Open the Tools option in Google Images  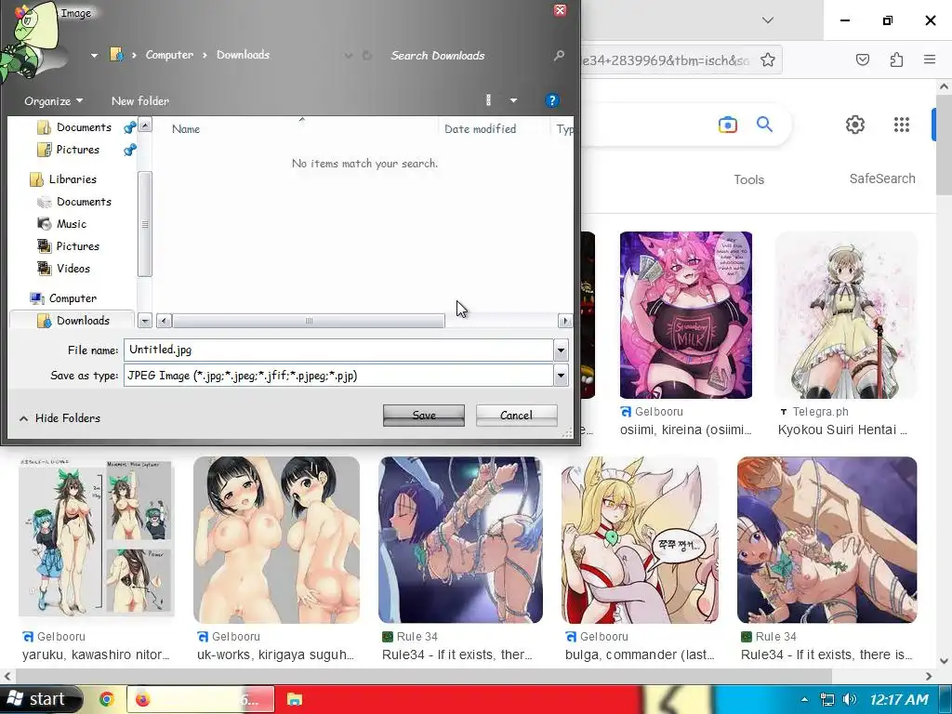[748, 179]
